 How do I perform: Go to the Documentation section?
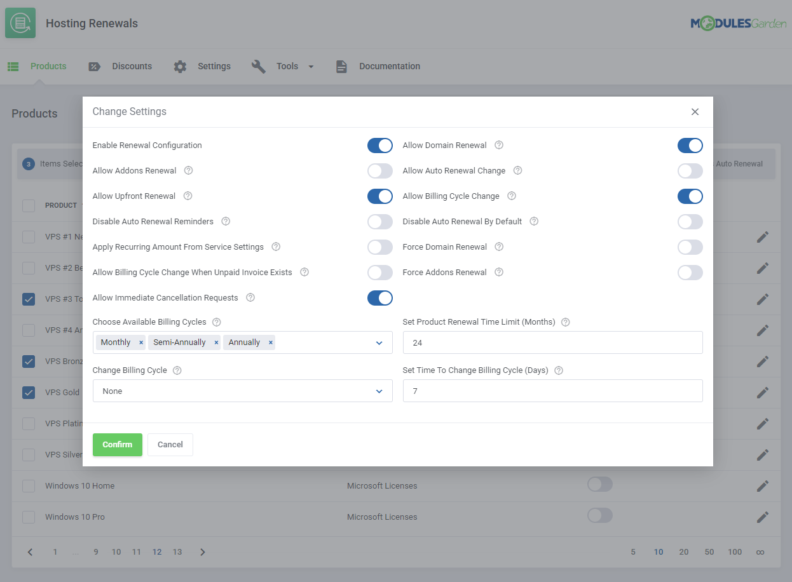point(389,66)
